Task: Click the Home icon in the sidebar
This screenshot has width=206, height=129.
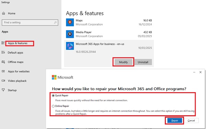Action: [x=3, y=13]
